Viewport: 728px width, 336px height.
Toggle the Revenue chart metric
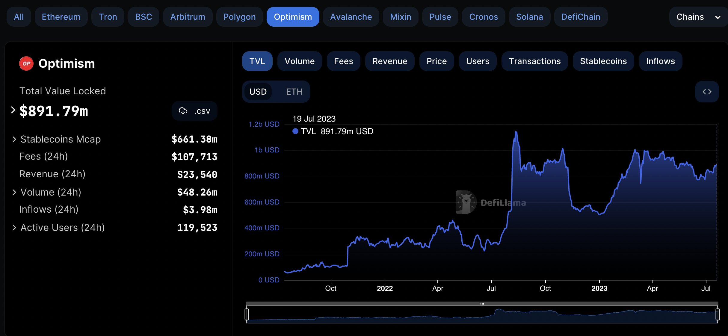click(390, 61)
